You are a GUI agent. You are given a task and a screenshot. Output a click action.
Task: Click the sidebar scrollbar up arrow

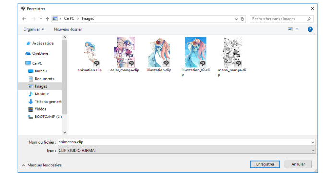coord(65,37)
